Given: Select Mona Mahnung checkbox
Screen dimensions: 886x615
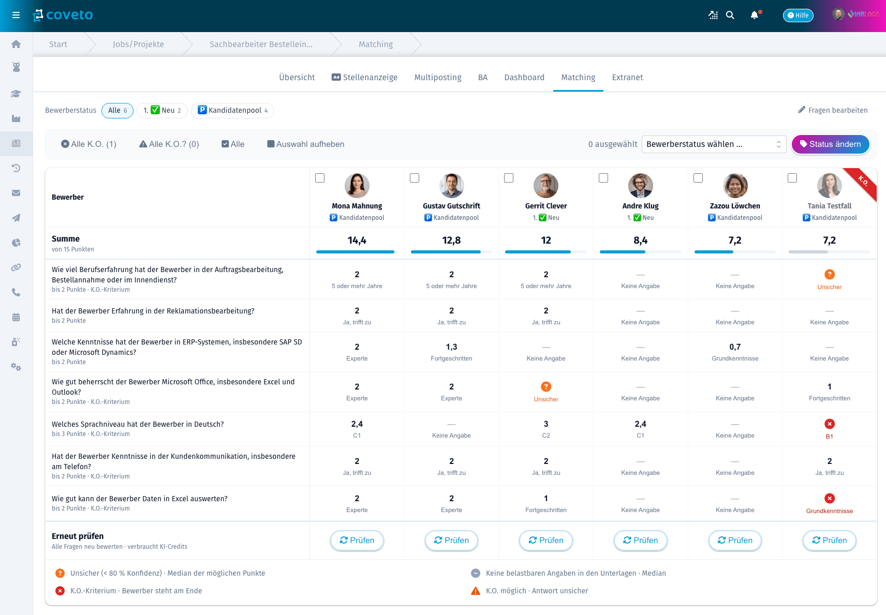Looking at the screenshot, I should (x=320, y=178).
